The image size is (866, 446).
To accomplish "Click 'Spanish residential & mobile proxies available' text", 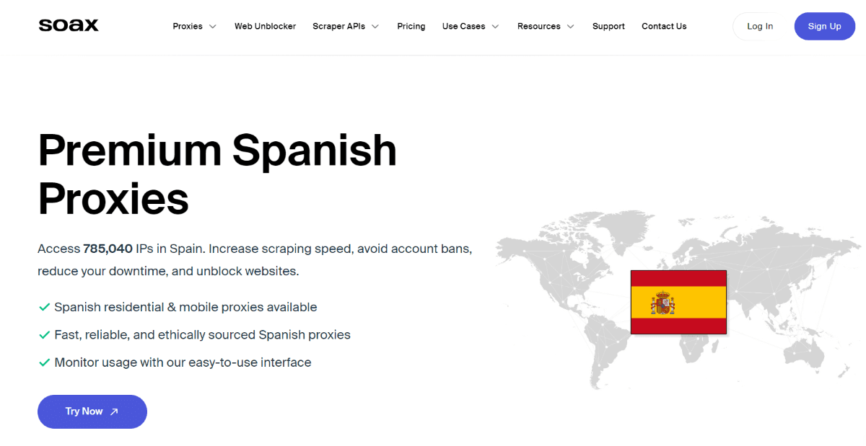I will (185, 307).
